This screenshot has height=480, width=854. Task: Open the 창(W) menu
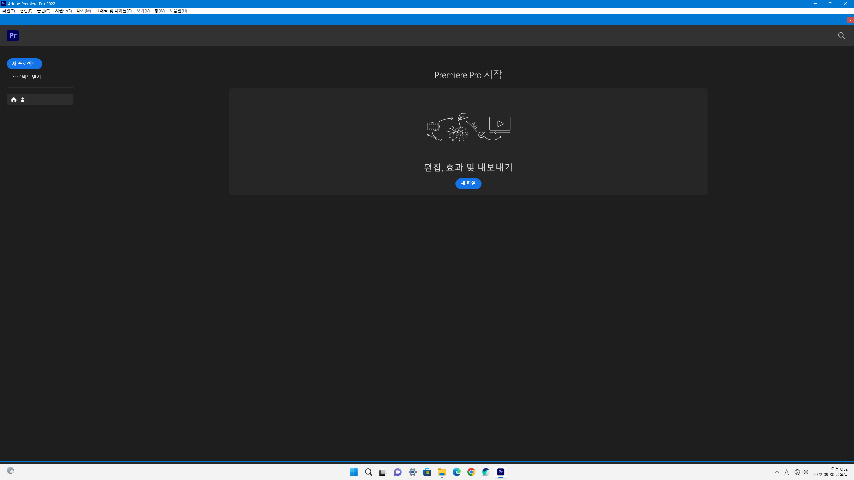[x=159, y=11]
